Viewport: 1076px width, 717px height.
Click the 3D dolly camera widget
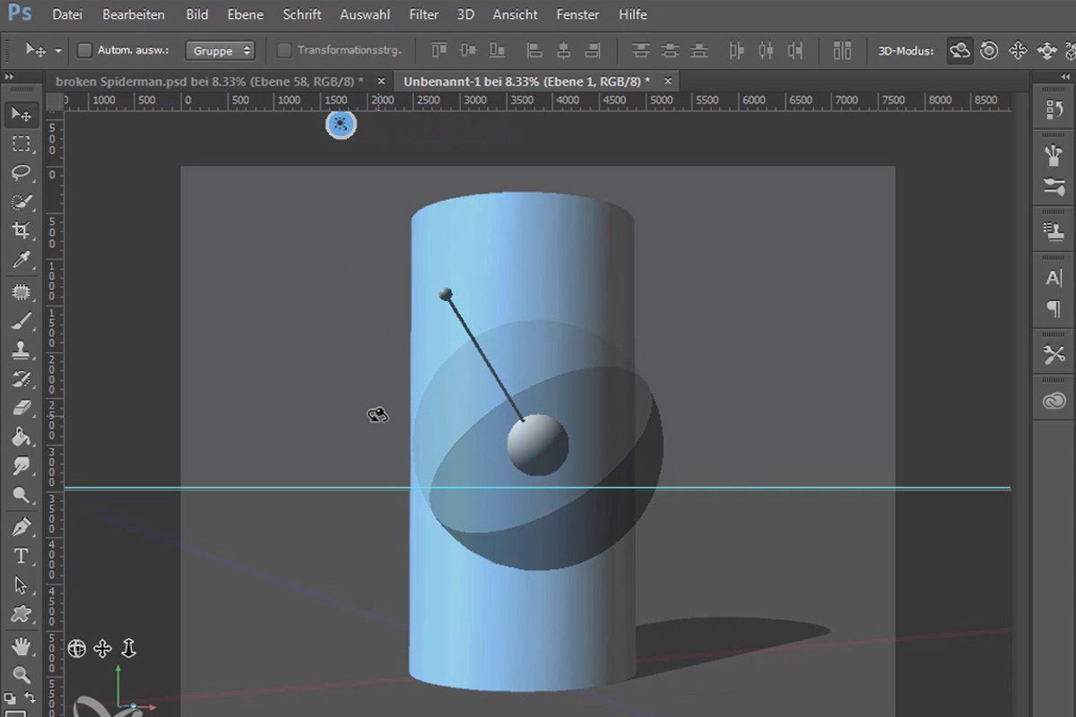[x=127, y=648]
